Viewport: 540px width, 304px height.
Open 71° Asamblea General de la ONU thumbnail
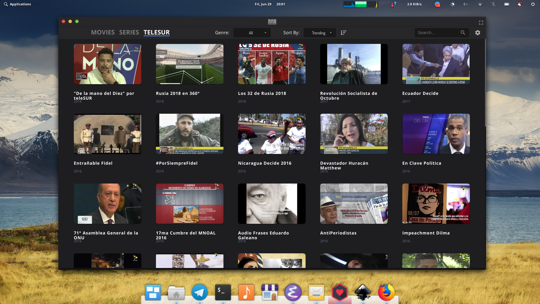click(107, 204)
